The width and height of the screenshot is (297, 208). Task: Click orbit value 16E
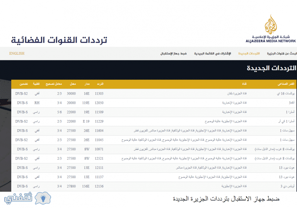87,94
